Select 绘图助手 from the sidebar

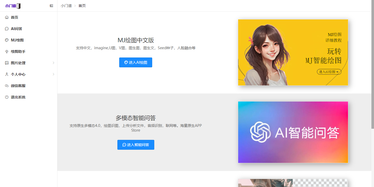(x=29, y=52)
